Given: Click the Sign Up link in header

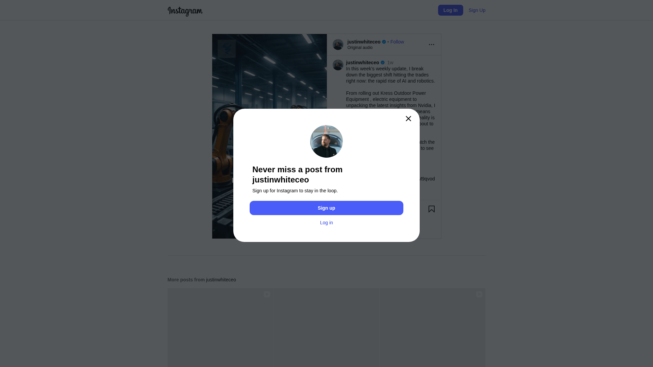Looking at the screenshot, I should tap(477, 10).
